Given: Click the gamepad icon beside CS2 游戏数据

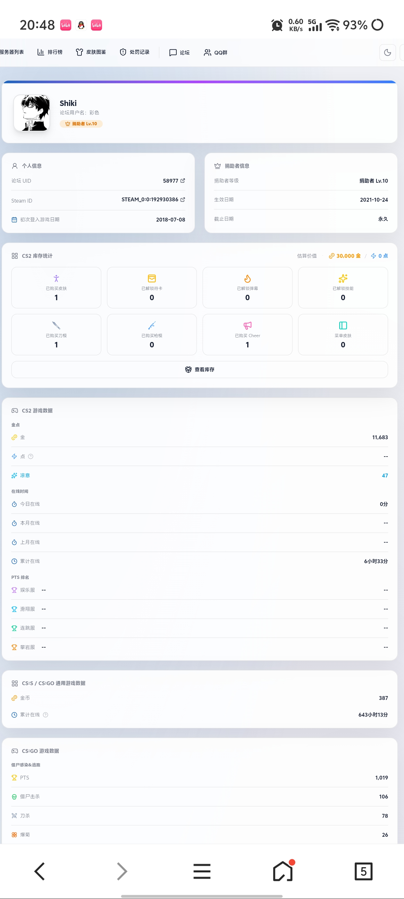Looking at the screenshot, I should point(15,411).
